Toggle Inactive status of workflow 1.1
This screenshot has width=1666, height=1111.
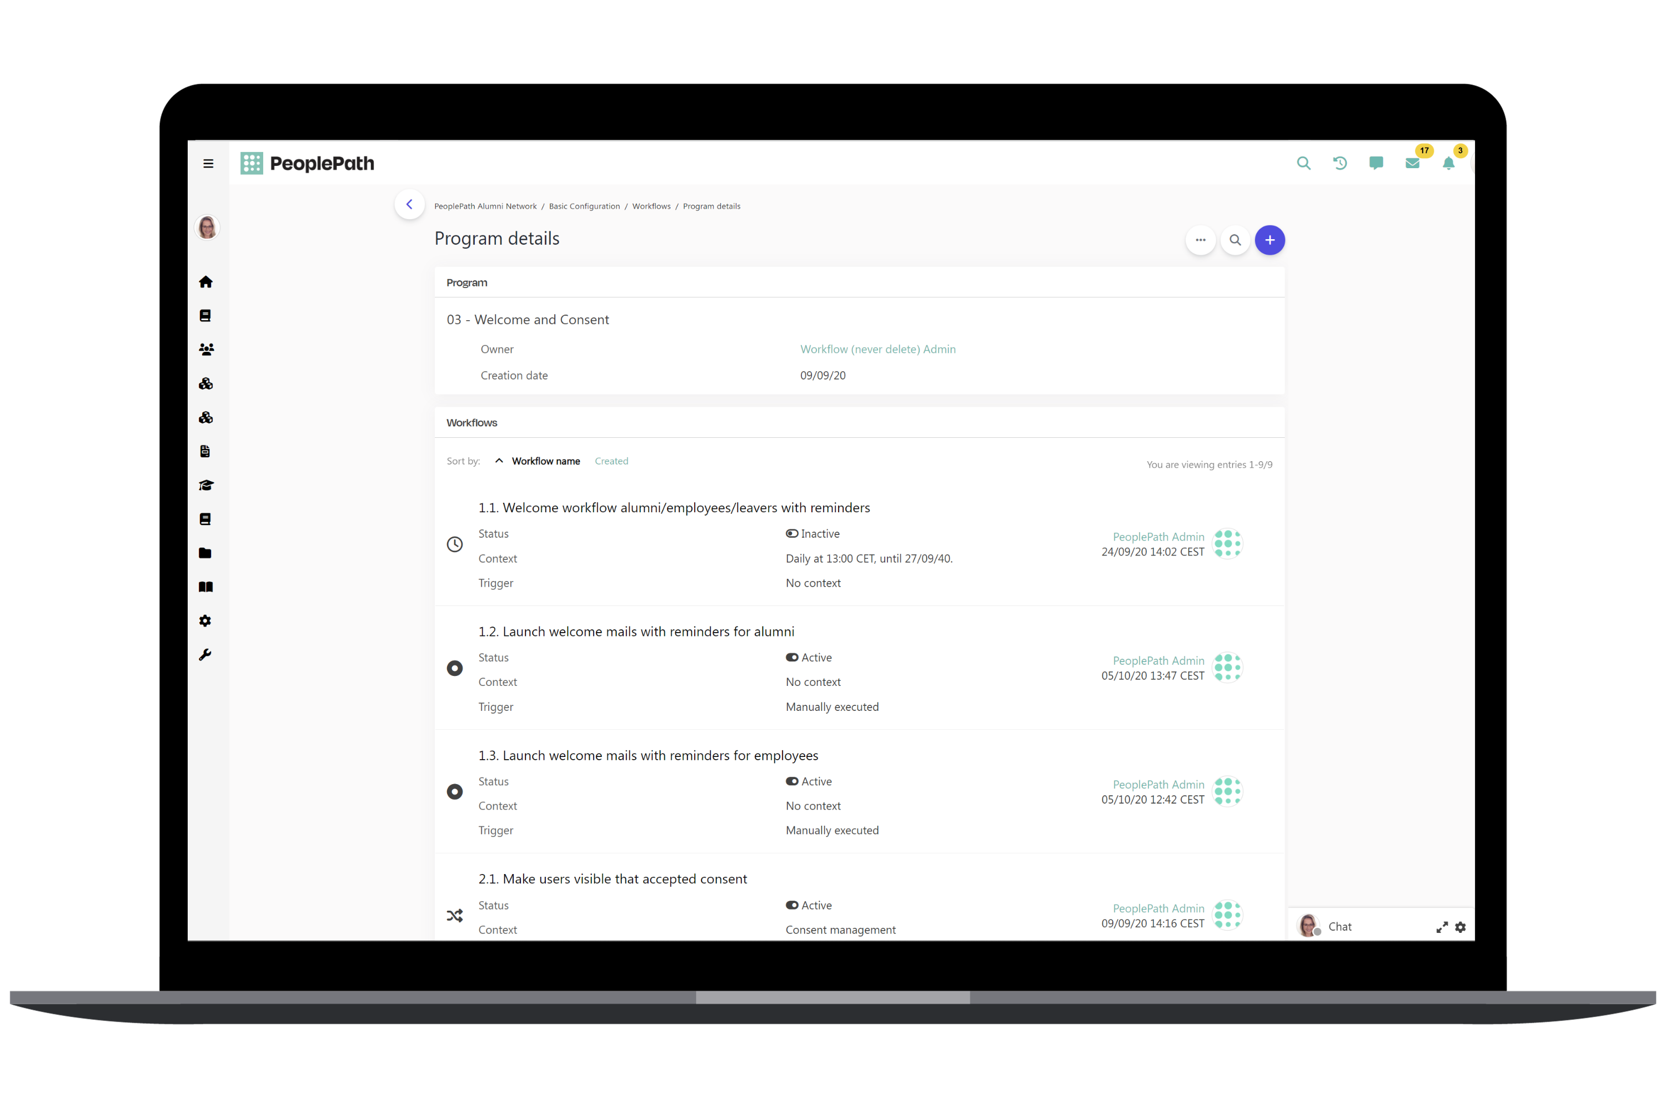pyautogui.click(x=792, y=533)
